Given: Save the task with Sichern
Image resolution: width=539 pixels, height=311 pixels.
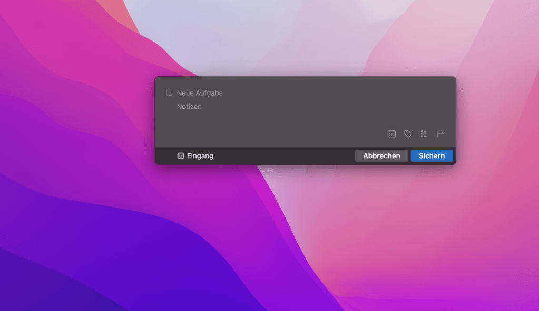Looking at the screenshot, I should tap(432, 156).
